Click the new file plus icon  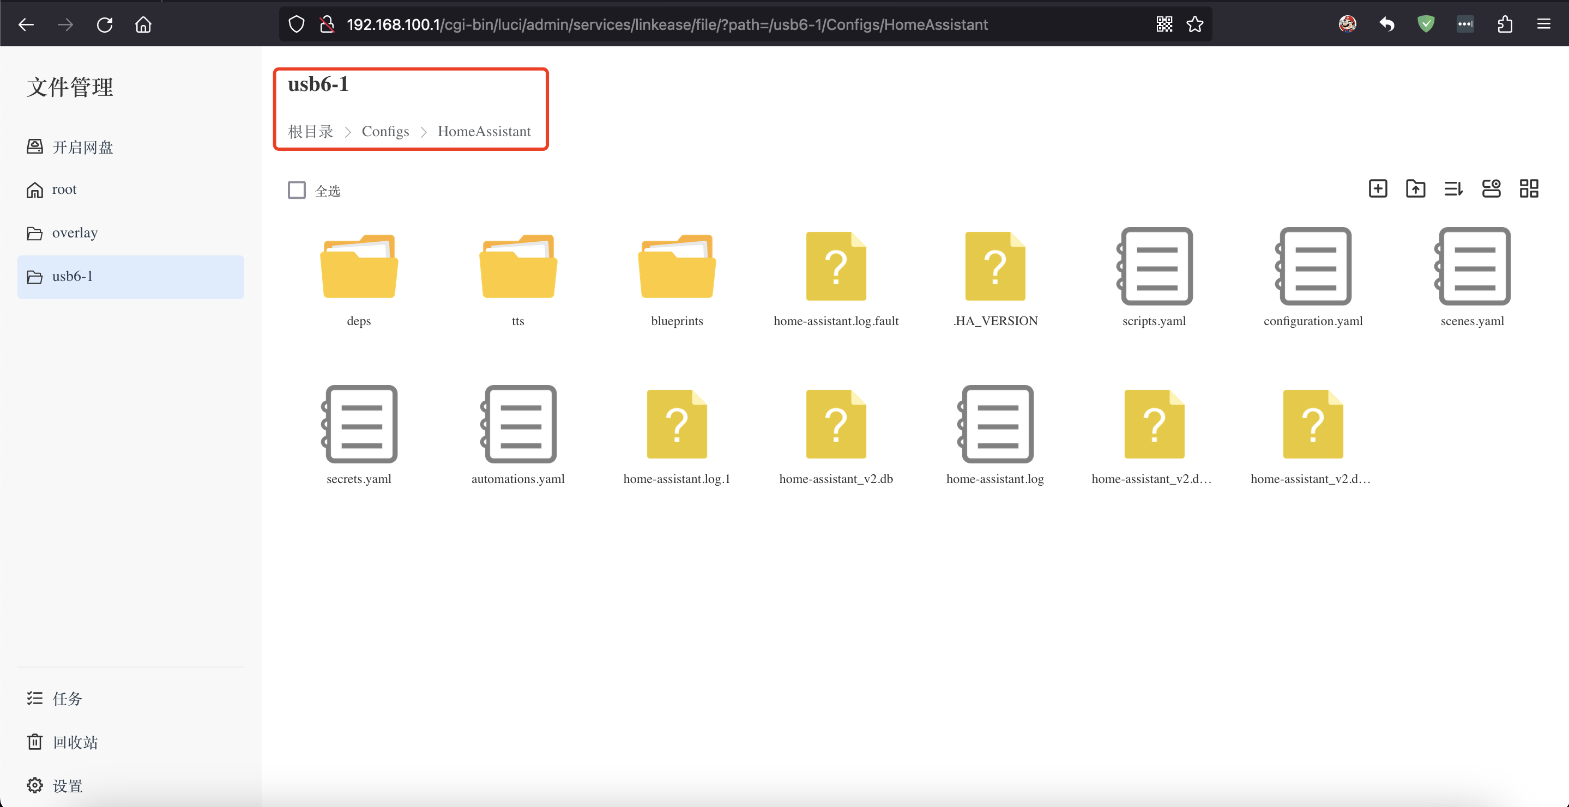pyautogui.click(x=1378, y=188)
